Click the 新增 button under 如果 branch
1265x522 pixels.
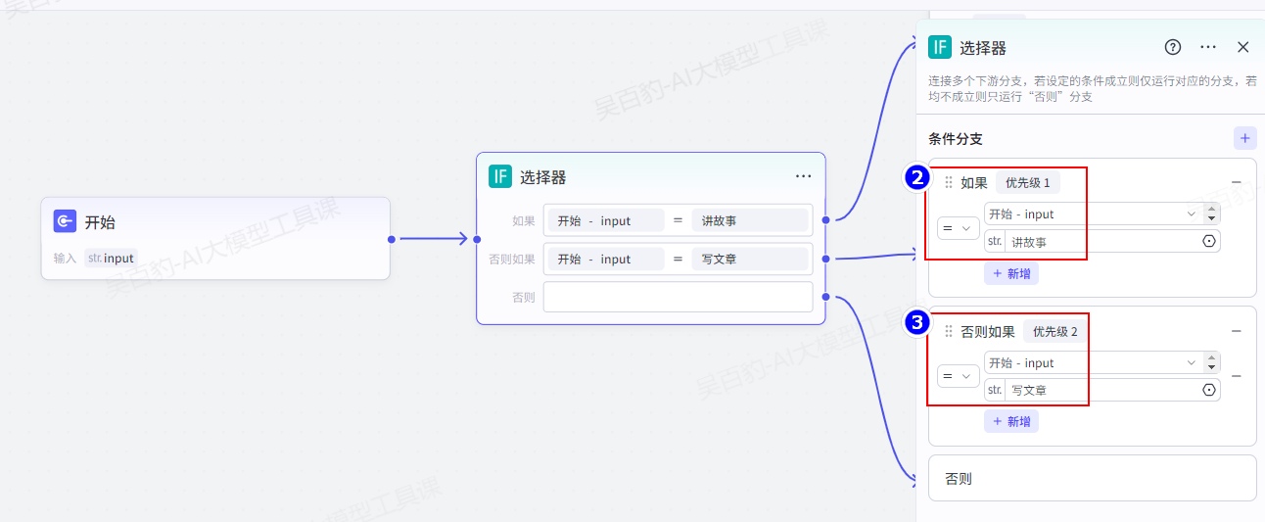pyautogui.click(x=1011, y=273)
